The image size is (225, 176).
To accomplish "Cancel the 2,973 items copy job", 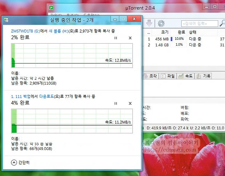I will tap(130, 38).
